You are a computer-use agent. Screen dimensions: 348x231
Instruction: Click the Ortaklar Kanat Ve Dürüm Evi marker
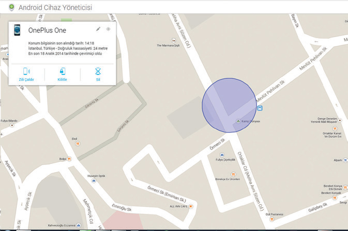click(335, 128)
